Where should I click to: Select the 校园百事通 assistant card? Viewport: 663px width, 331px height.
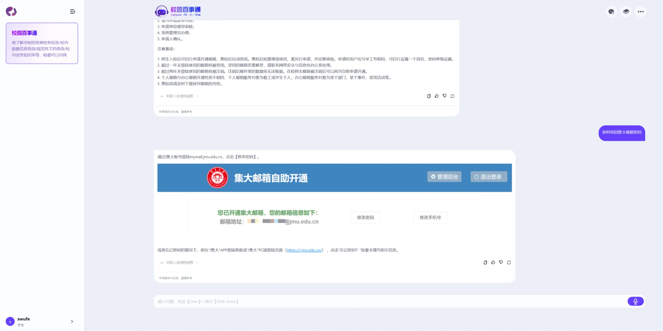click(42, 43)
